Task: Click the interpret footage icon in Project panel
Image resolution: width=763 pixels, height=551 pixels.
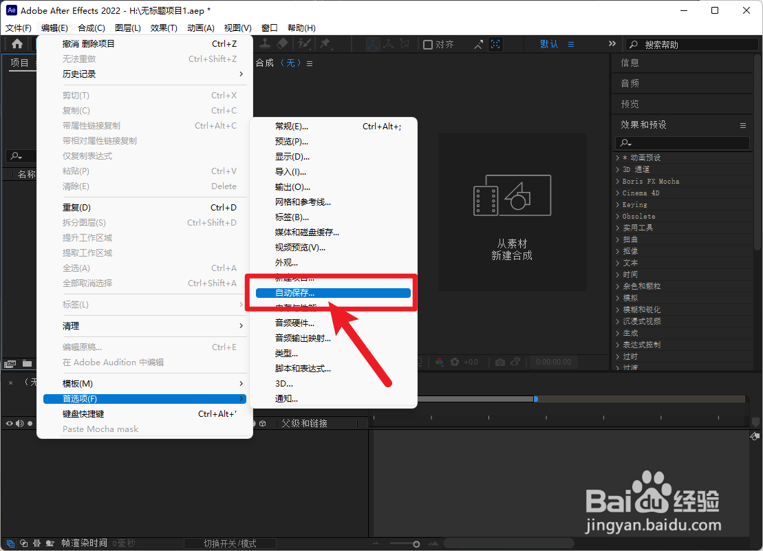Action: 10,363
